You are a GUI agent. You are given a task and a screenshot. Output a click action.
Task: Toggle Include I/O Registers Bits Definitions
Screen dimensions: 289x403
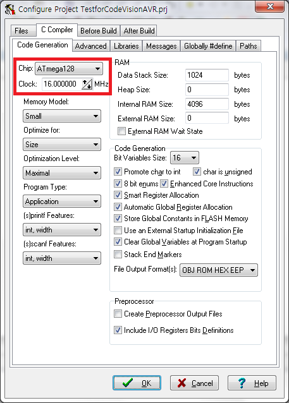pos(118,330)
